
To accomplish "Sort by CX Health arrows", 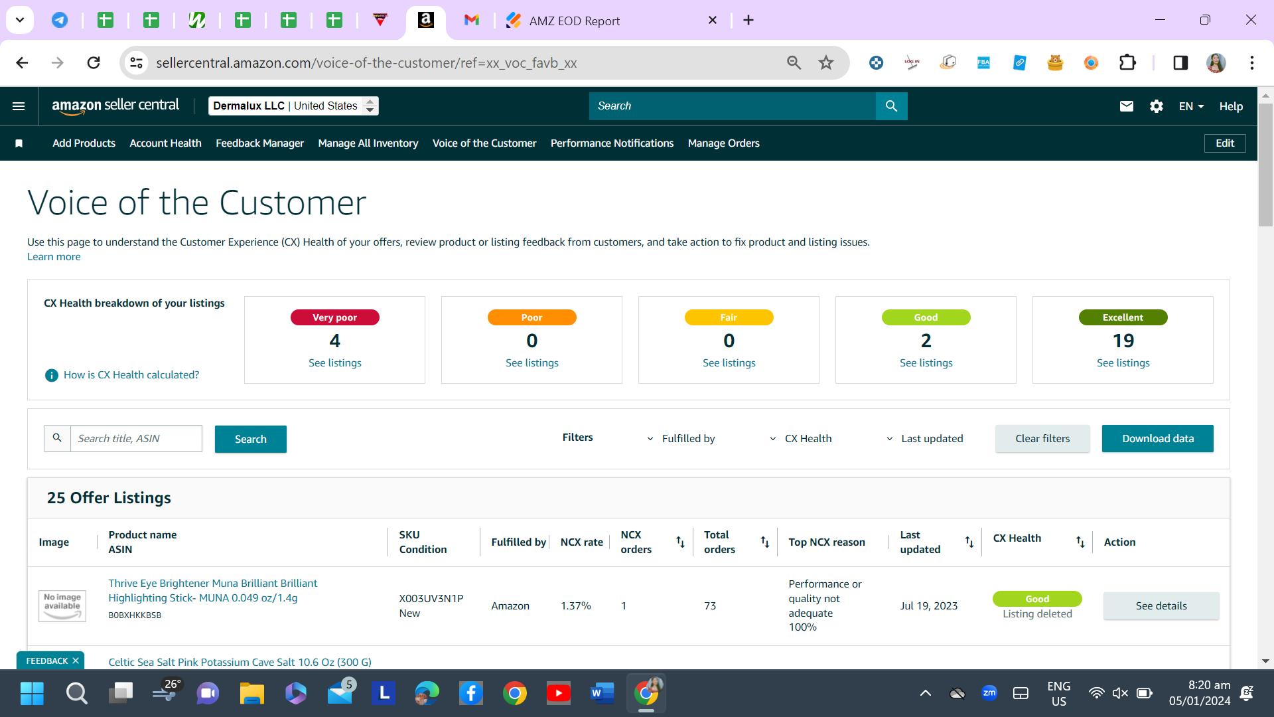I will click(1080, 542).
